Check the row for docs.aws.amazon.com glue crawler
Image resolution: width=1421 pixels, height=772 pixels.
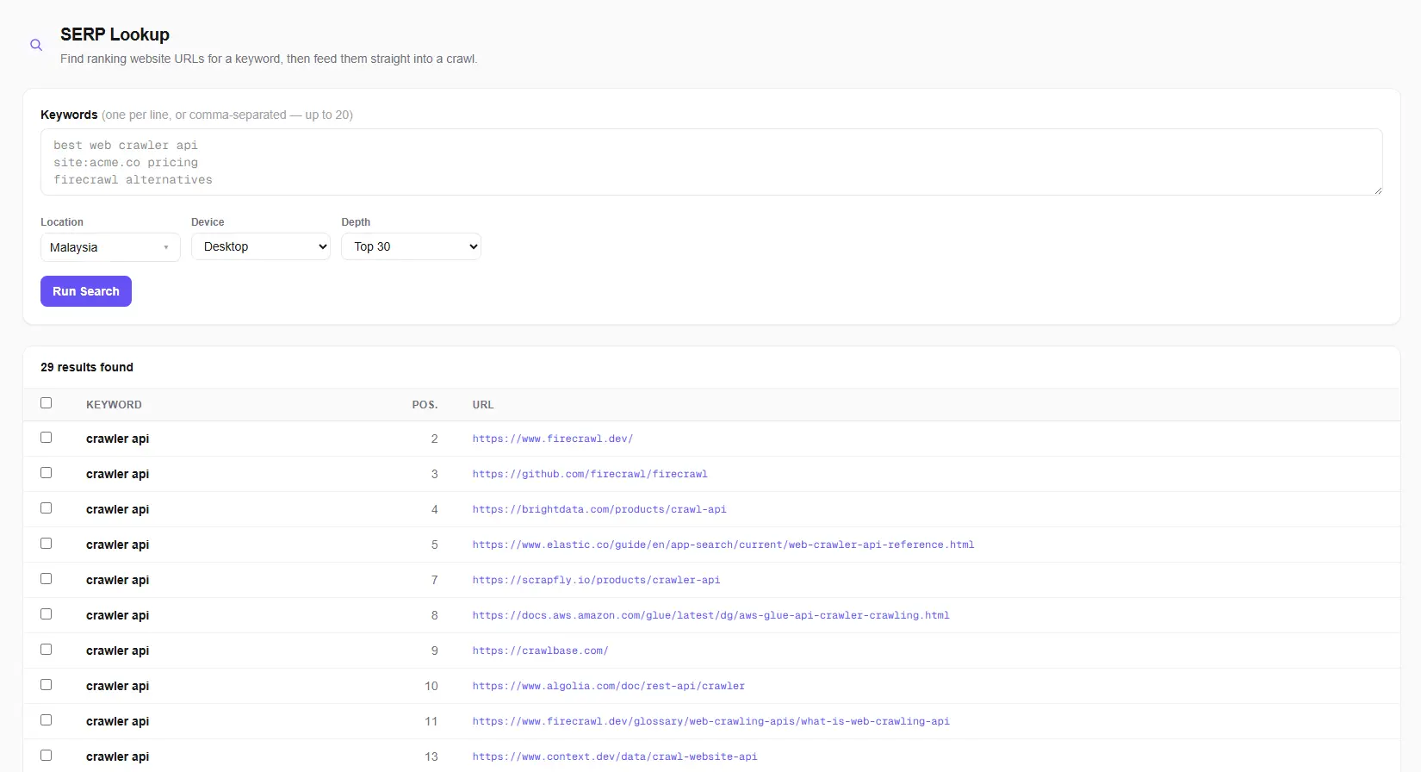pyautogui.click(x=47, y=614)
